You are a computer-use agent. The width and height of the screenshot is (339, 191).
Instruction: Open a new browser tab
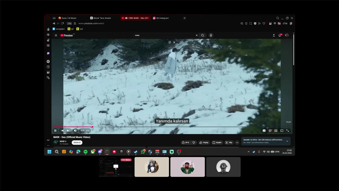tap(185, 18)
